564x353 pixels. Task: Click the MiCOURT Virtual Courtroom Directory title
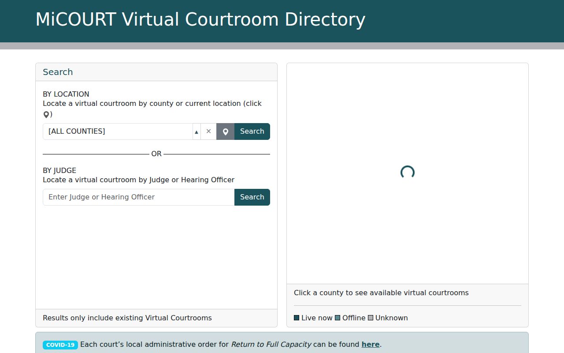(200, 20)
